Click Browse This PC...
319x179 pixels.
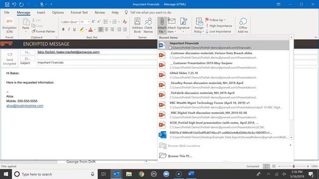[x=225, y=156]
